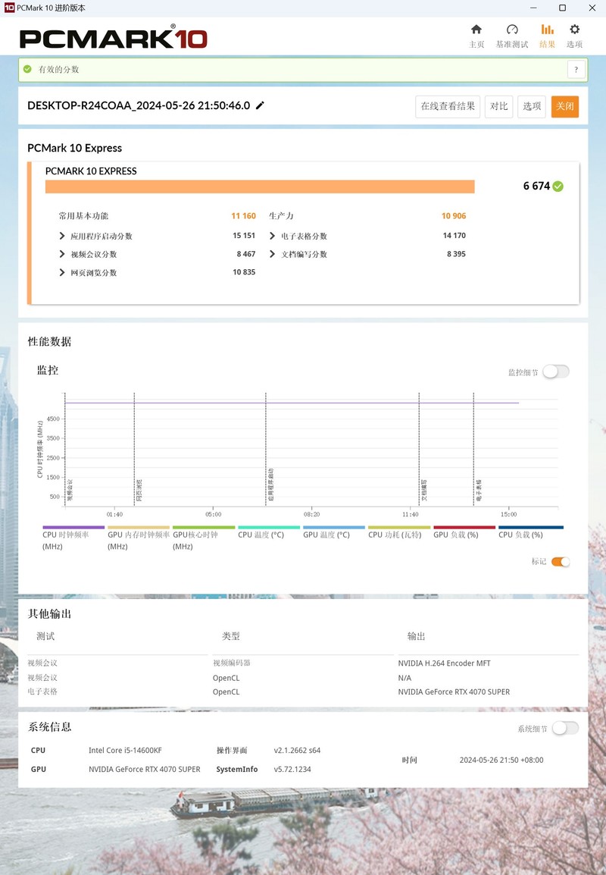Open the 选项 gear icon

(x=574, y=30)
